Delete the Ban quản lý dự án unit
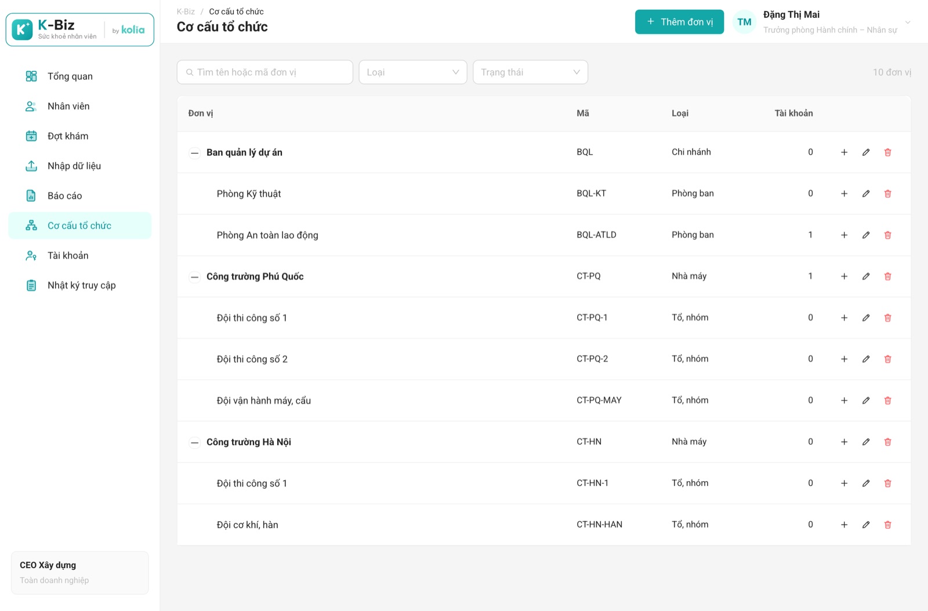This screenshot has width=928, height=611. point(887,152)
